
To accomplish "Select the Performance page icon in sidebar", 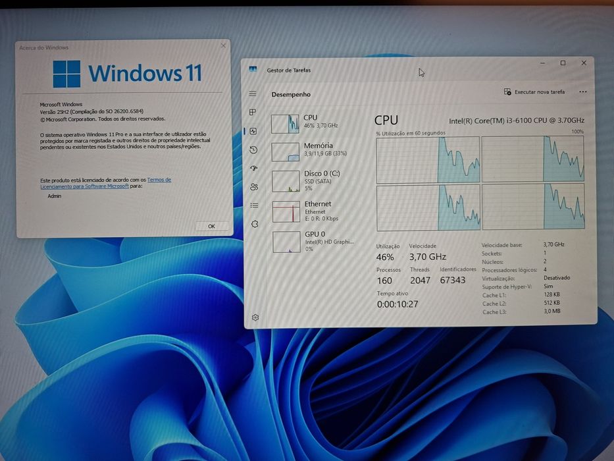I will pyautogui.click(x=253, y=131).
